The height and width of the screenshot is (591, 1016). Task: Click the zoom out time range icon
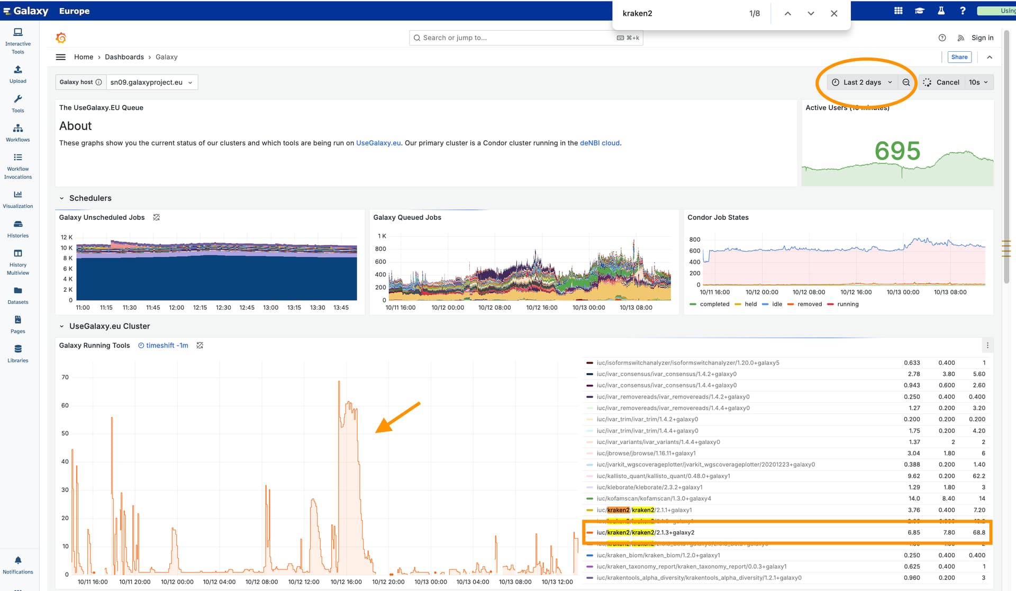(906, 82)
